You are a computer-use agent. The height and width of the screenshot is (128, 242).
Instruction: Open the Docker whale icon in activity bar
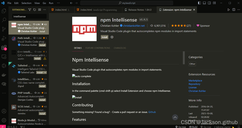coord(4,75)
